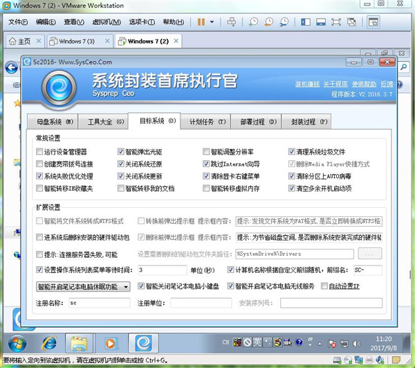Image resolution: width=415 pixels, height=368 pixels.
Task: Open the 查看(V) menu
Action: click(74, 22)
